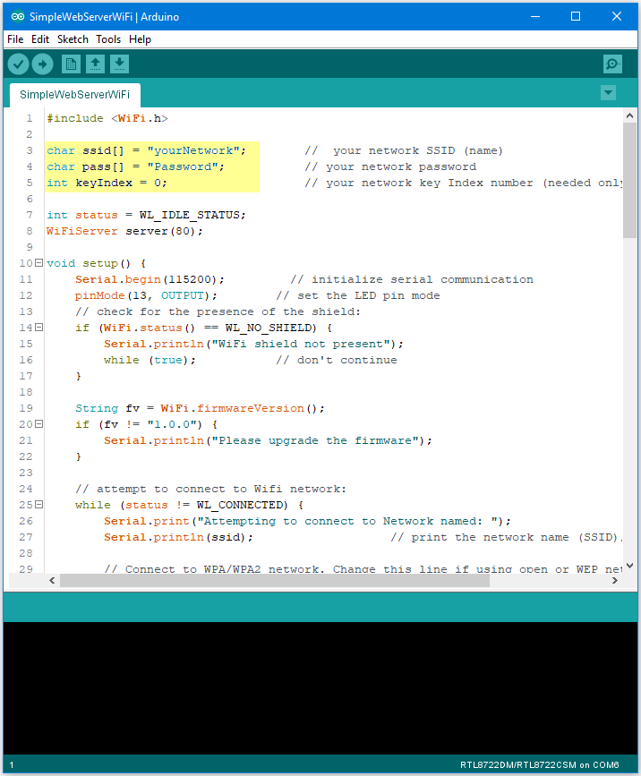
Task: Open the Edit menu
Action: click(40, 39)
